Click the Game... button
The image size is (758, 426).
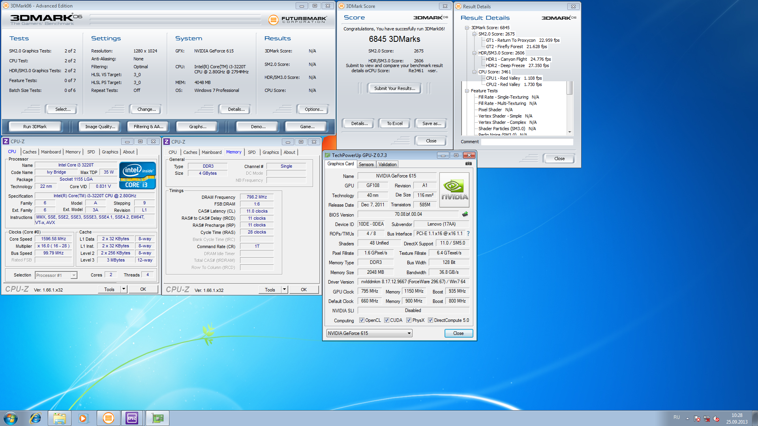(307, 127)
